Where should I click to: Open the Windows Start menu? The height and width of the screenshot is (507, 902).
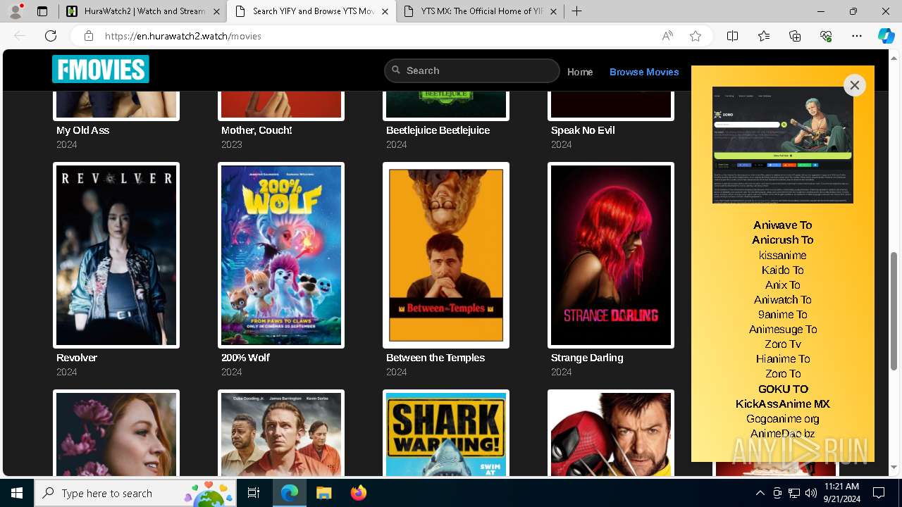pyautogui.click(x=17, y=493)
